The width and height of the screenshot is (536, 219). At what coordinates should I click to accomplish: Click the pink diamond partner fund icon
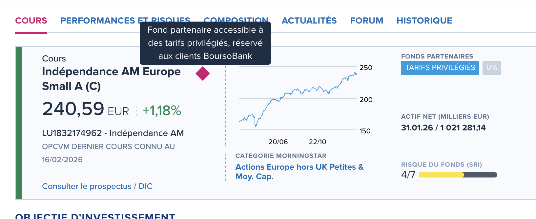202,74
